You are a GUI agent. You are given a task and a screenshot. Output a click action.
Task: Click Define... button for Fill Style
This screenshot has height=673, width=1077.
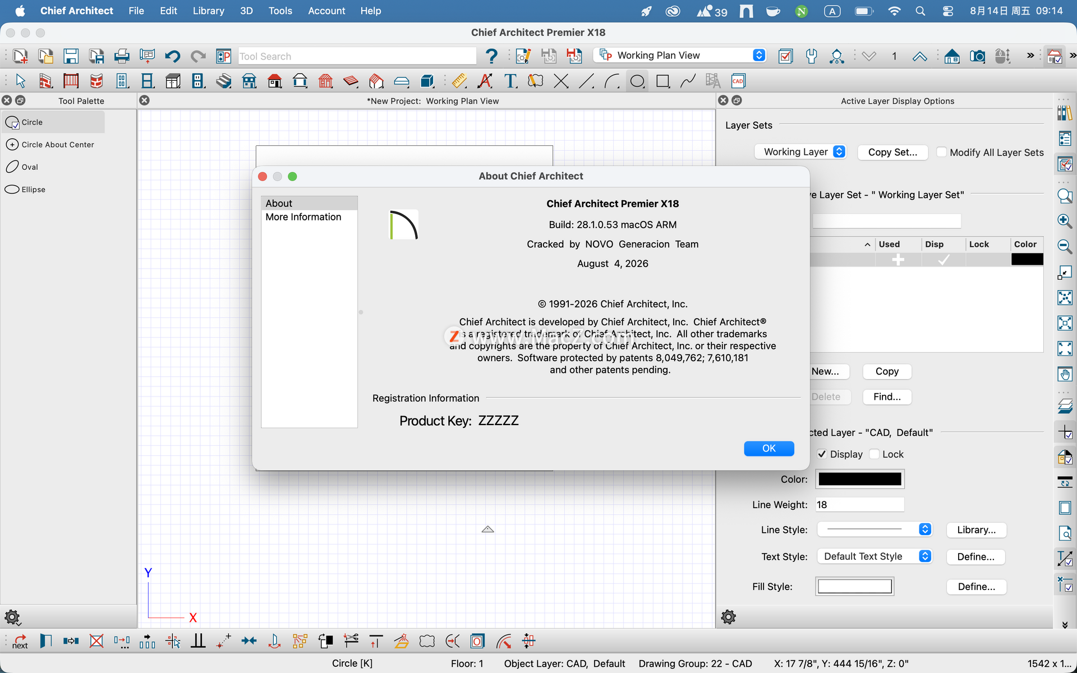(976, 587)
